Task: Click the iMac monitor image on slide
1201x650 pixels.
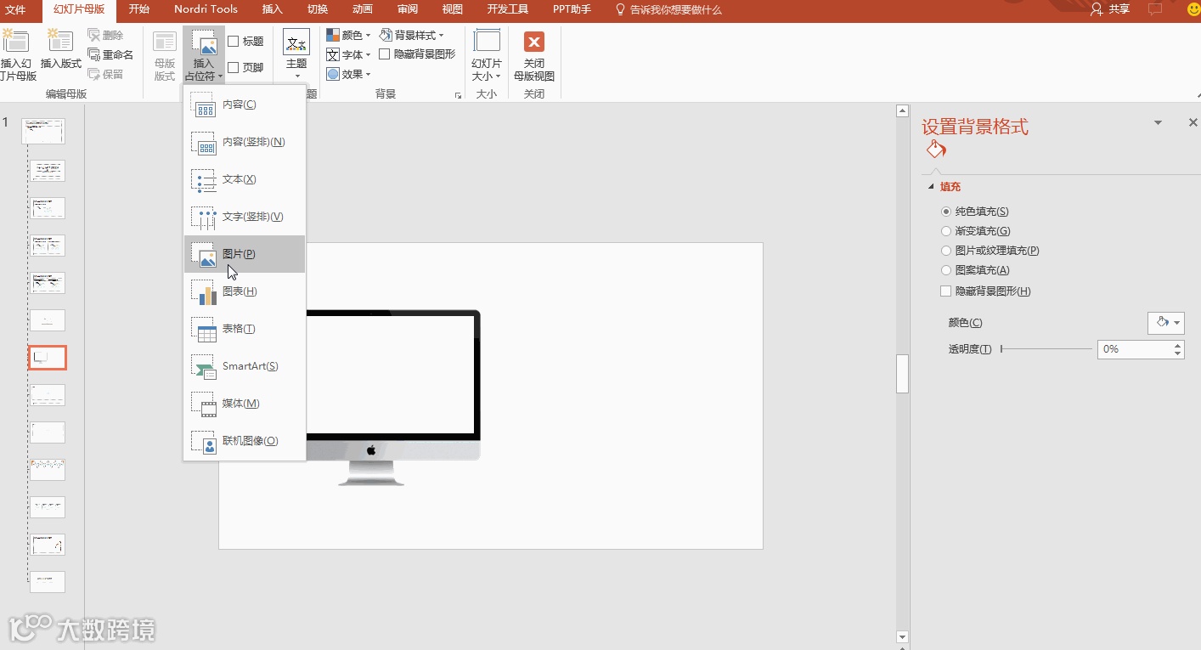Action: (392, 398)
